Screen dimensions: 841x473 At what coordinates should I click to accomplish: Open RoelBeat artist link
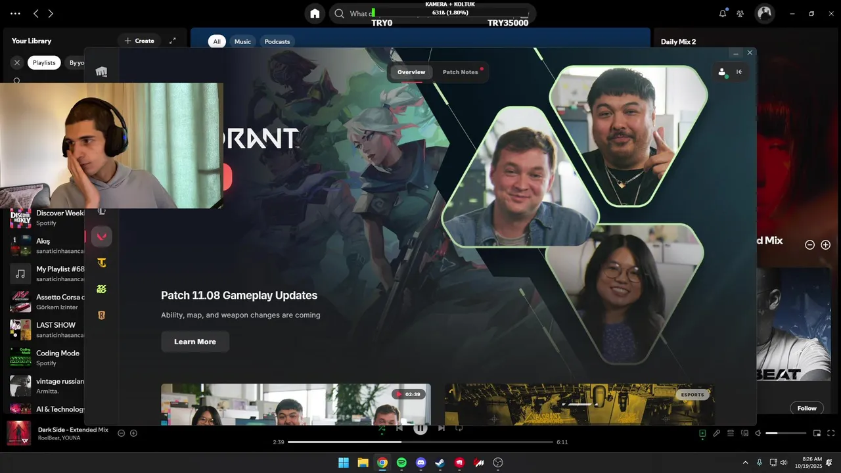pos(49,438)
